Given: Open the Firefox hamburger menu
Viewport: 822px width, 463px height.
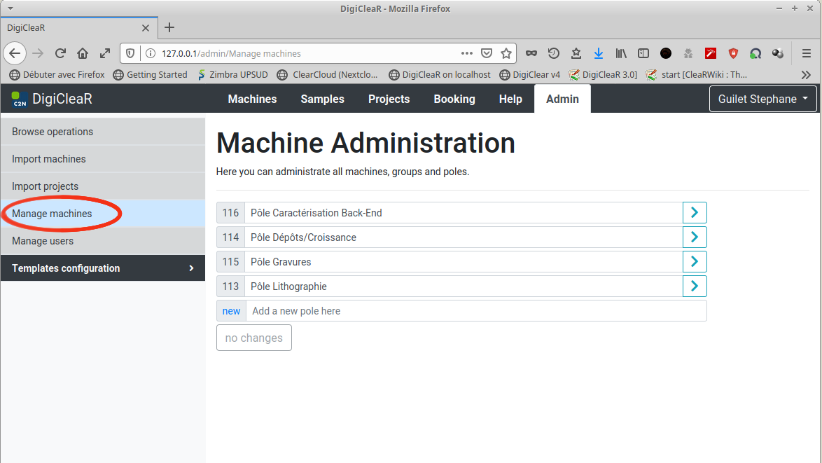Looking at the screenshot, I should click(806, 53).
